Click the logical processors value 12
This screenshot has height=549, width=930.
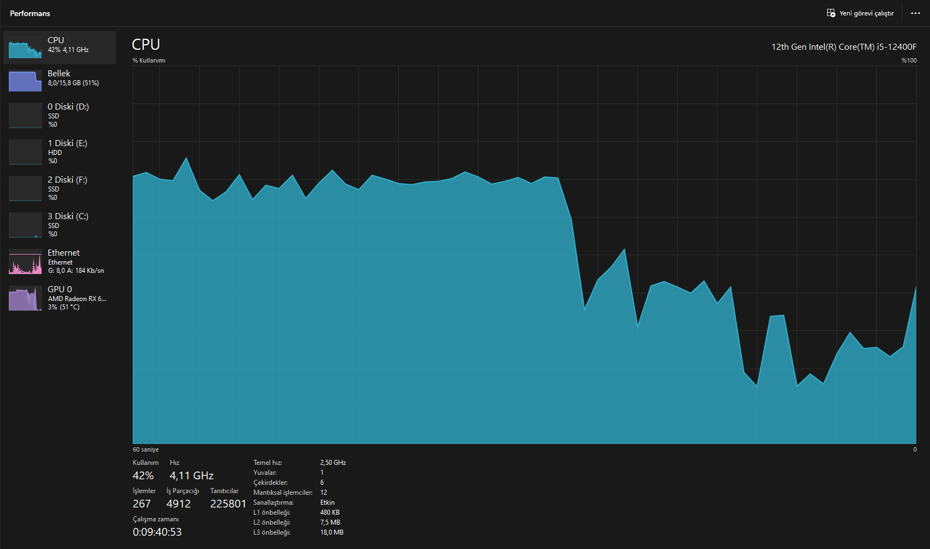[324, 493]
